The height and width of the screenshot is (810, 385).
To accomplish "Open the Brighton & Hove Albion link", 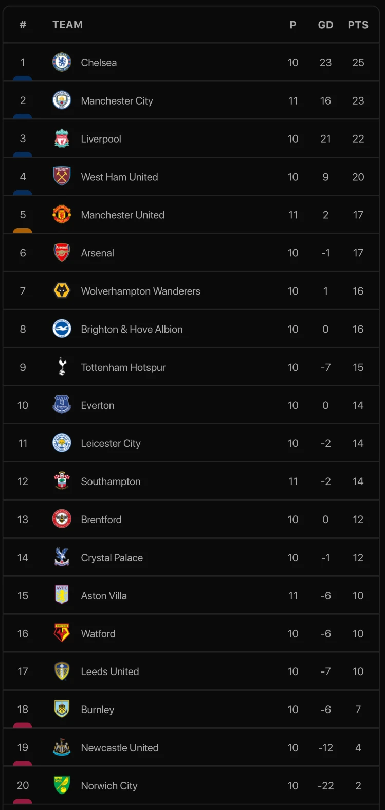I will (132, 329).
